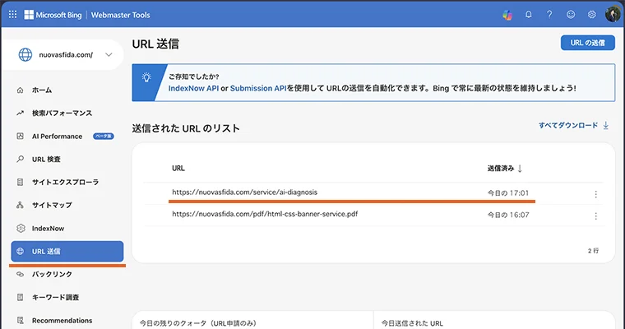This screenshot has height=329, width=625.
Task: Open 検索パフォーマンス page
Action: [x=62, y=114]
